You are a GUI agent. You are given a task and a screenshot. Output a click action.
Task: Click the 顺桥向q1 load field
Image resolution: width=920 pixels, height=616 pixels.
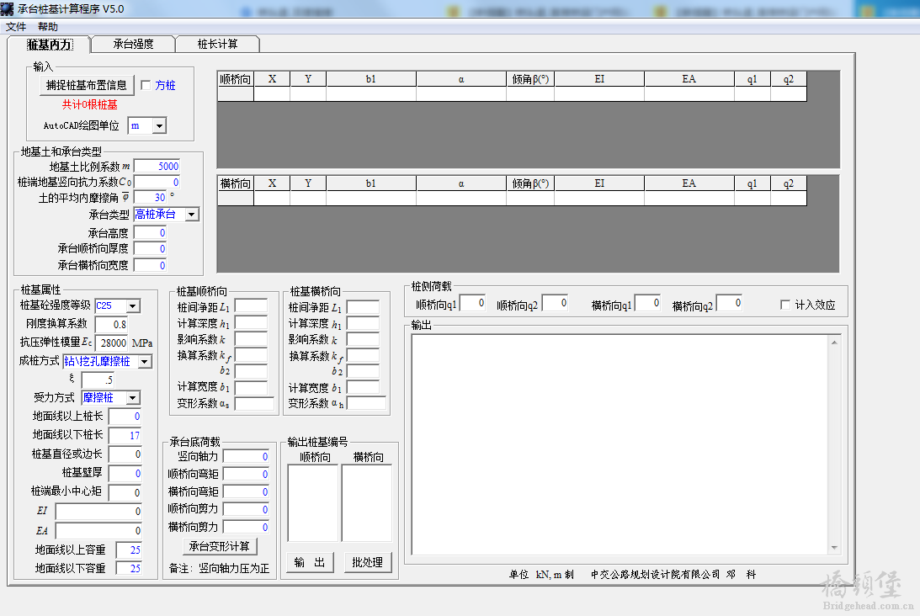[x=472, y=303]
